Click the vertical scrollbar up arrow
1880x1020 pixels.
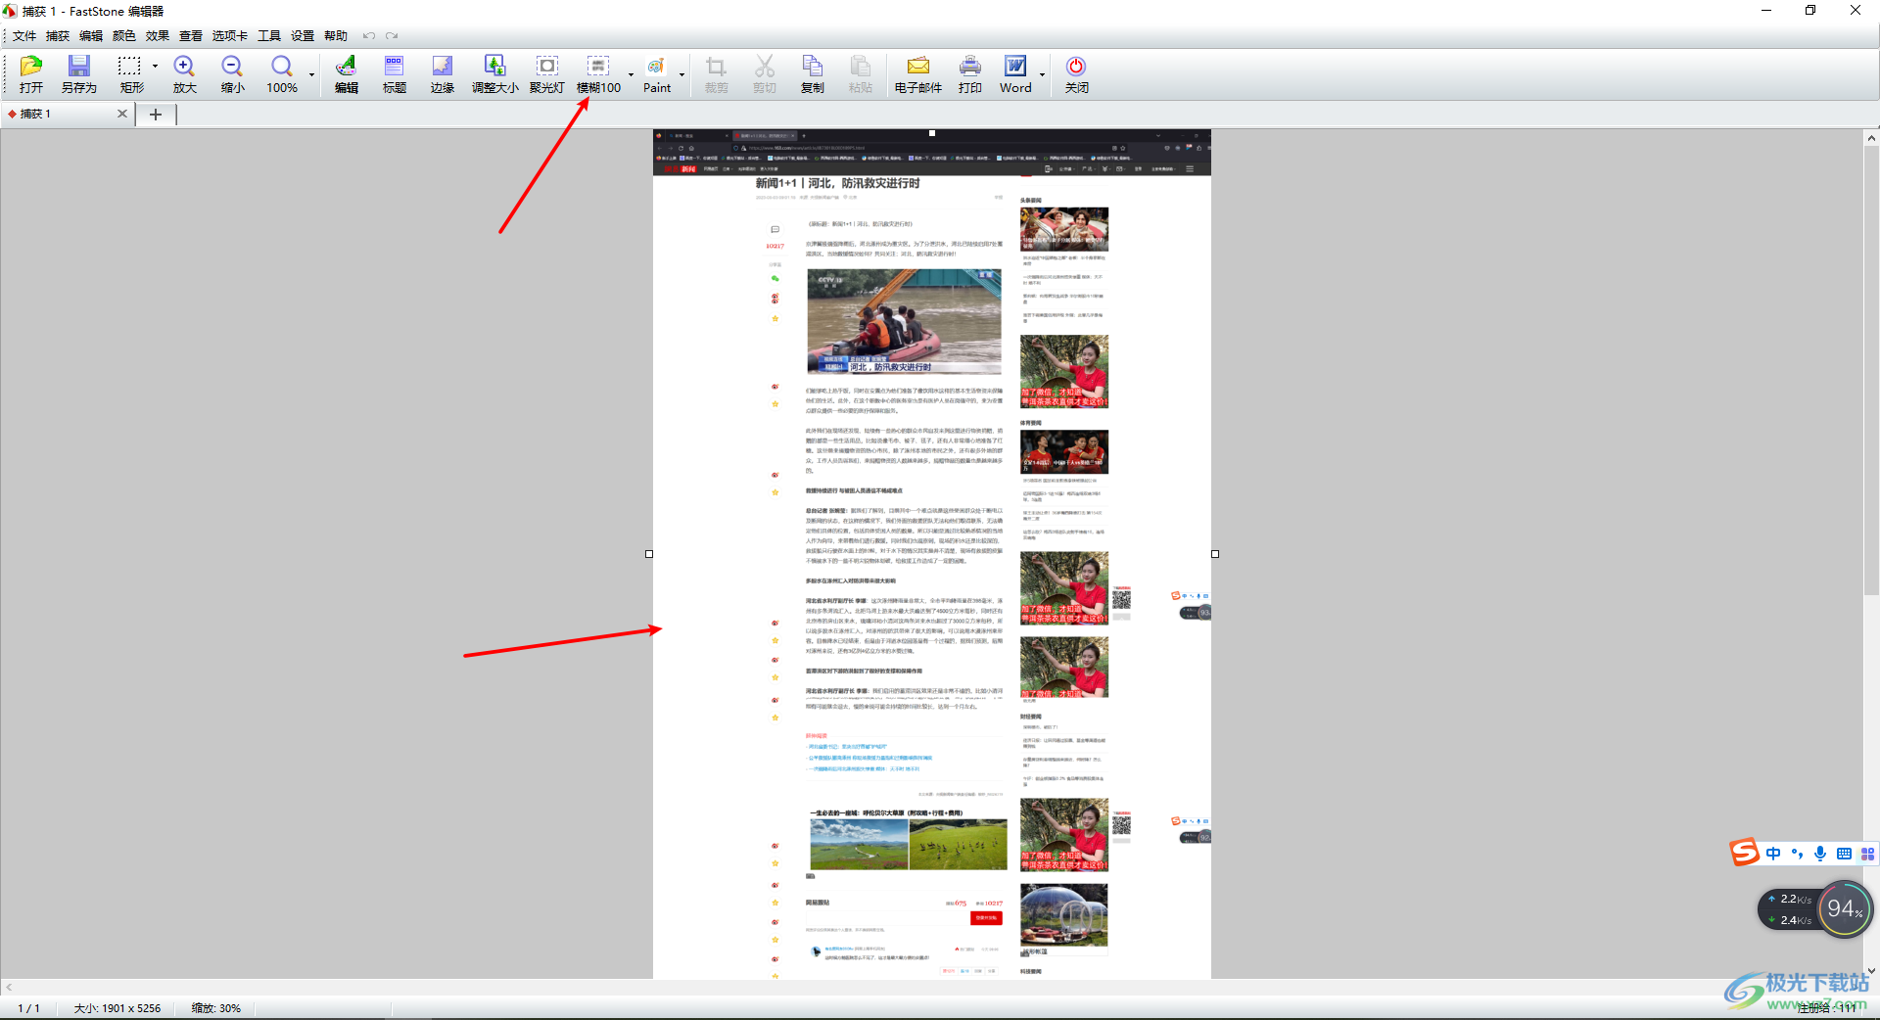pyautogui.click(x=1871, y=138)
